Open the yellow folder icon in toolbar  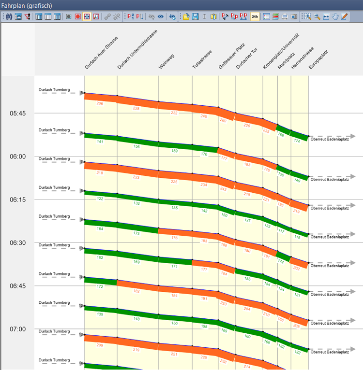pos(186,16)
